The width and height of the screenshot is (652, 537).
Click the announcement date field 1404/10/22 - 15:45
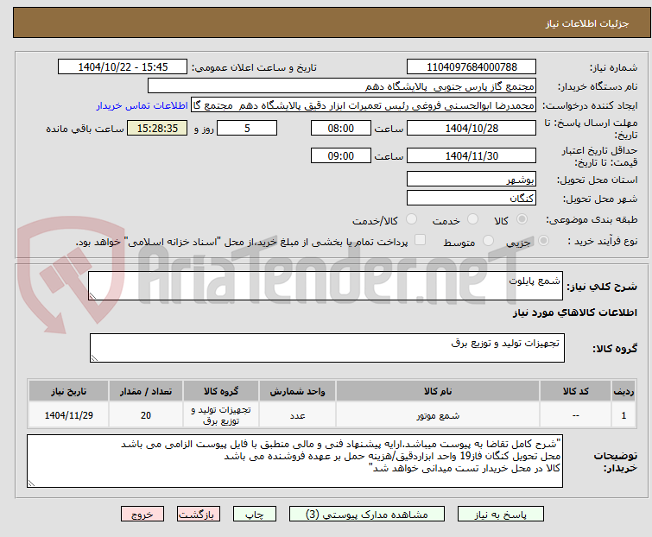pyautogui.click(x=123, y=67)
